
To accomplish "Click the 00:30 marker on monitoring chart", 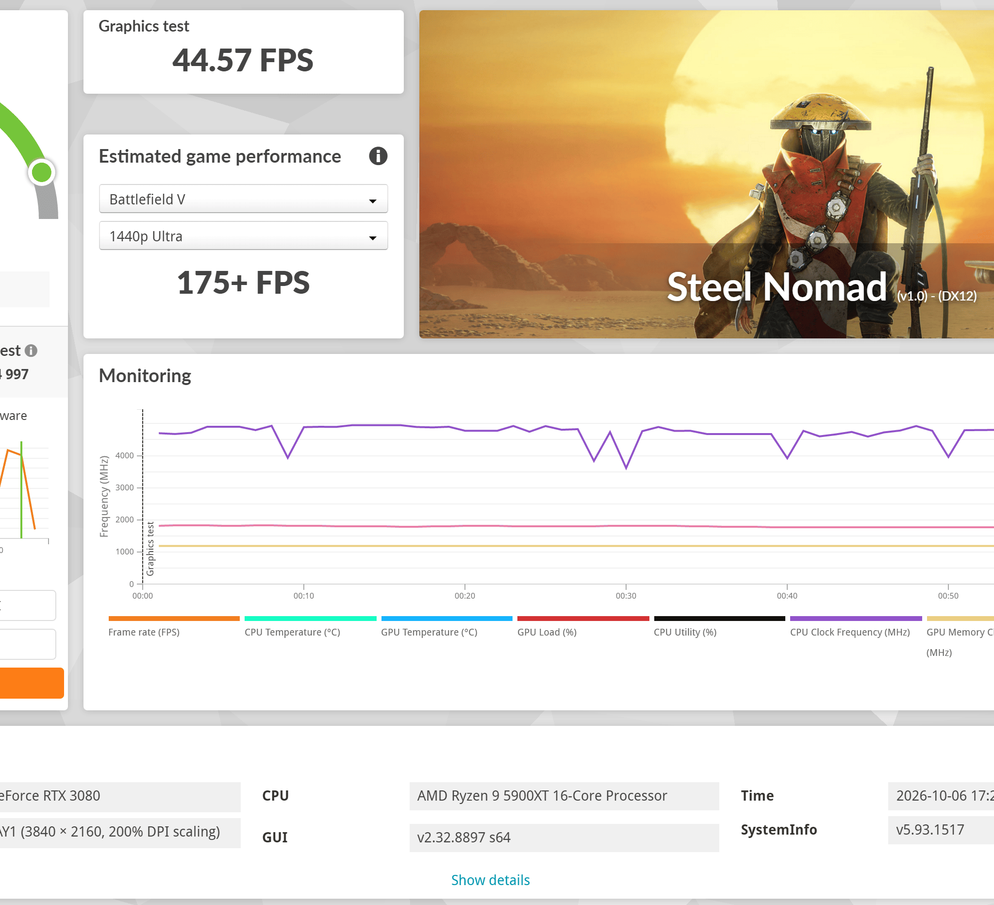I will click(626, 596).
